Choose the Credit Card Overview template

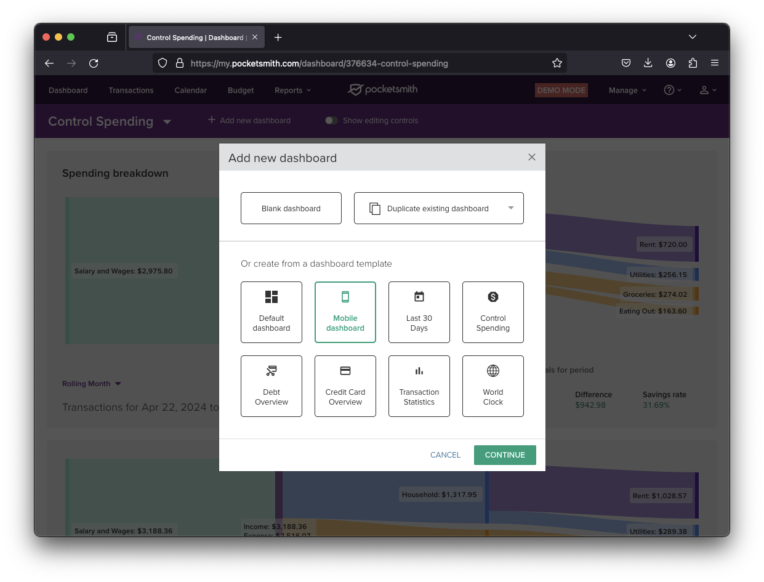pos(345,386)
